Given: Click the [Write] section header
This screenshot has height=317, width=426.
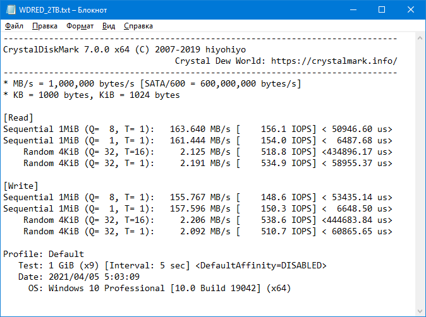Looking at the screenshot, I should tap(21, 186).
